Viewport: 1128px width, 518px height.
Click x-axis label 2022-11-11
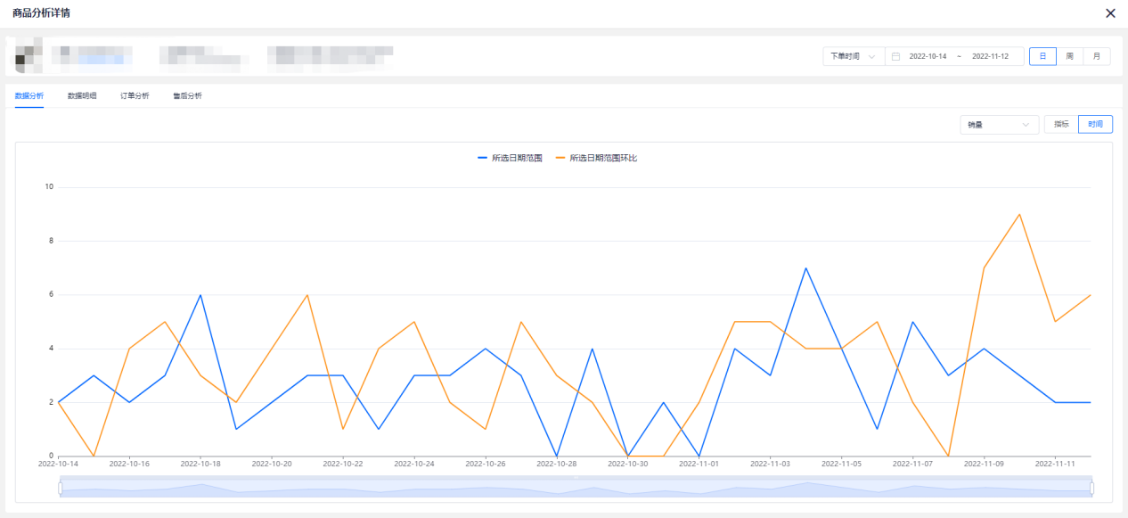click(x=1055, y=464)
